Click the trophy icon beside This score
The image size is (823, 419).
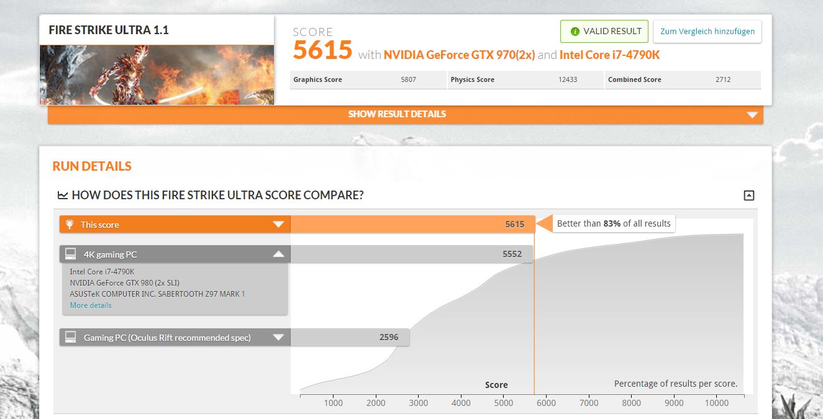(70, 225)
